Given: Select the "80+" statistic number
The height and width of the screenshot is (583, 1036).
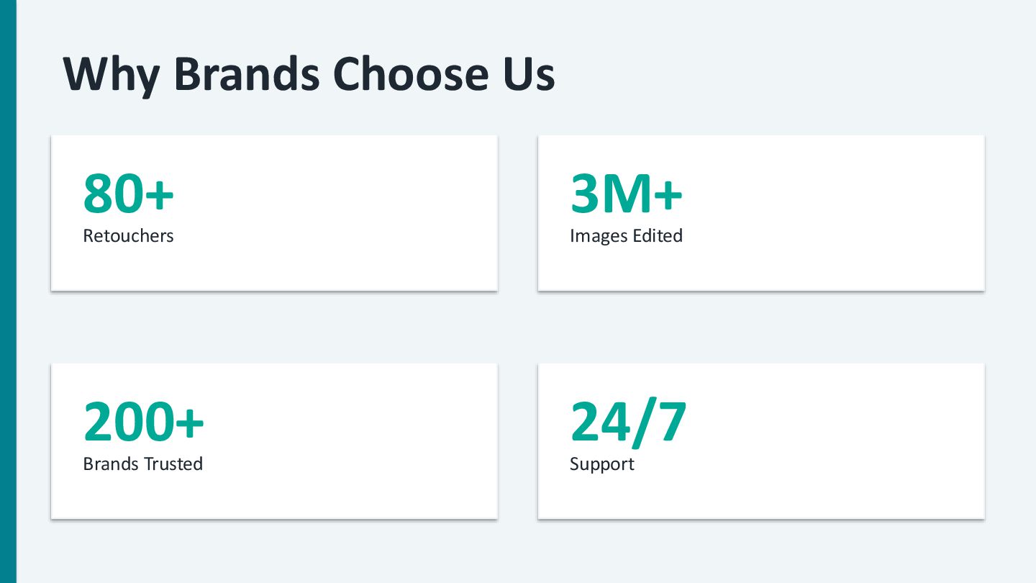Looking at the screenshot, I should (x=128, y=194).
